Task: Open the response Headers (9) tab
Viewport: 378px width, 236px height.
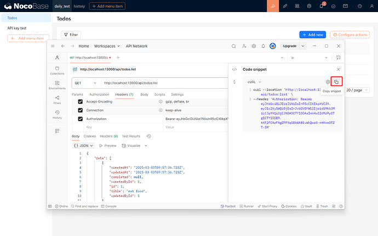Action: tap(108, 136)
